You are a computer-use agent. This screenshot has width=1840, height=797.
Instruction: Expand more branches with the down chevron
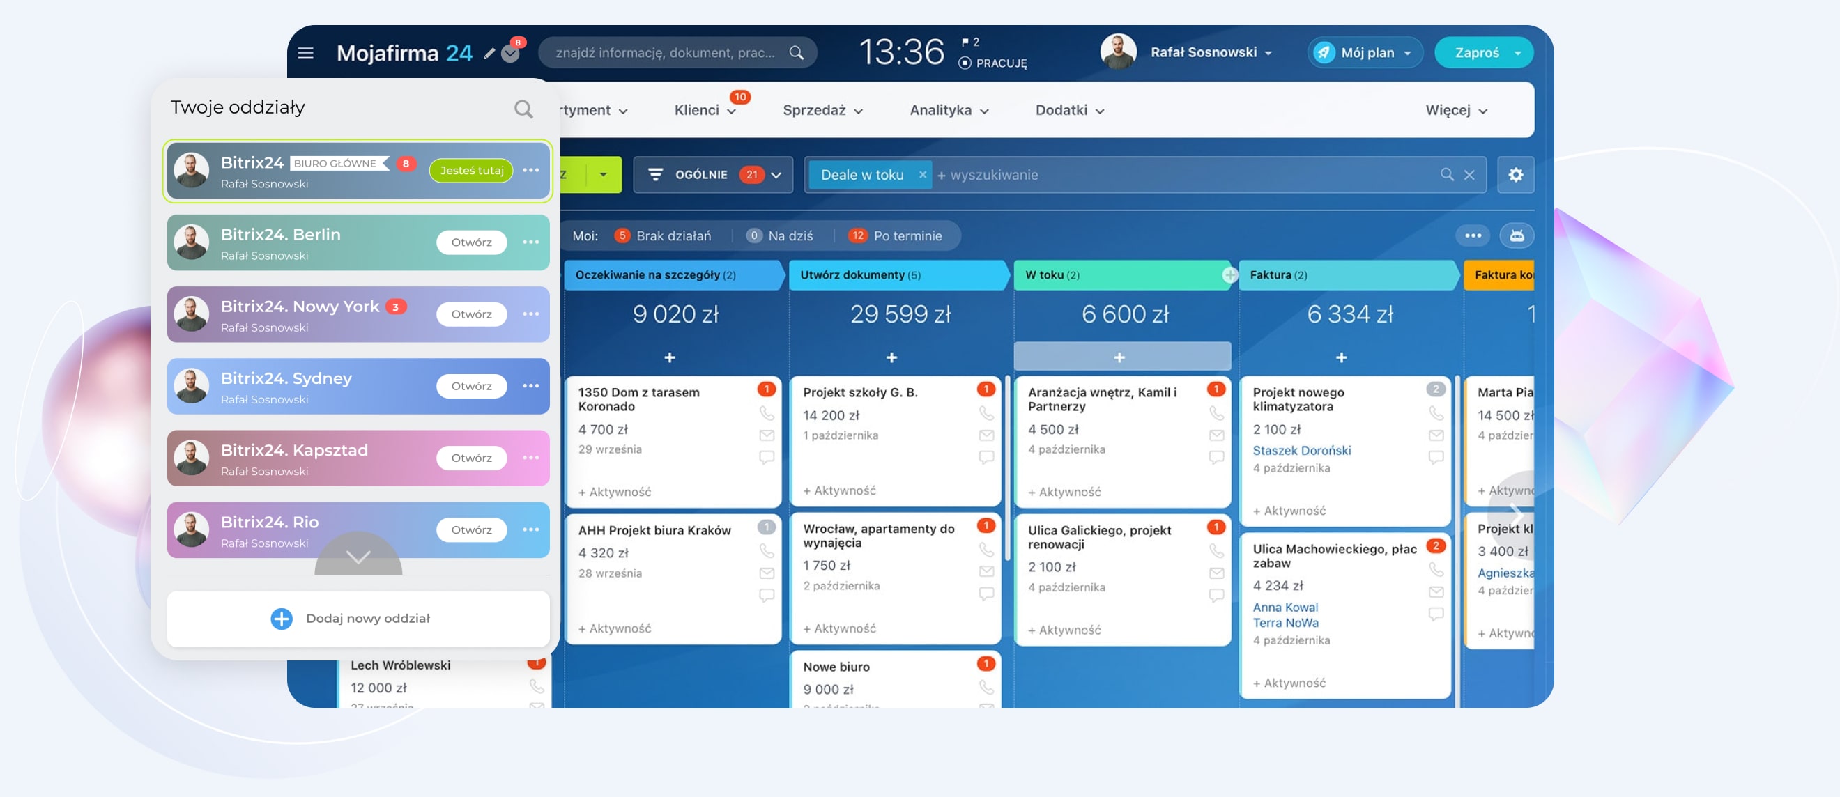coord(358,557)
